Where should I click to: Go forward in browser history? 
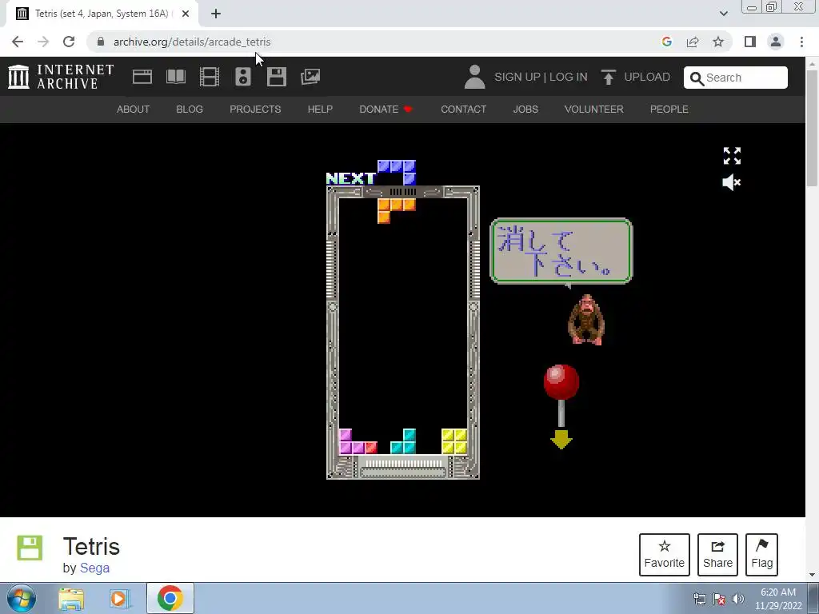43,42
